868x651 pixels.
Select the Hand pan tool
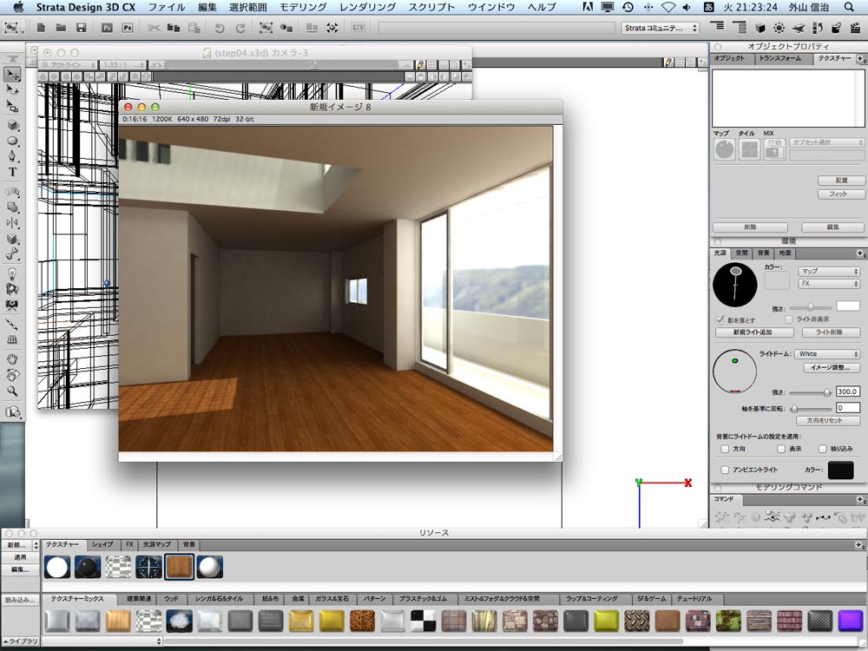coord(12,359)
